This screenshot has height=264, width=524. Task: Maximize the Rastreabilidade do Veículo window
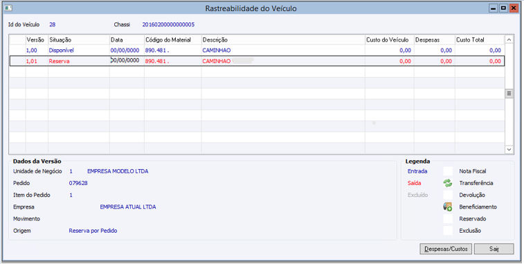(503, 8)
